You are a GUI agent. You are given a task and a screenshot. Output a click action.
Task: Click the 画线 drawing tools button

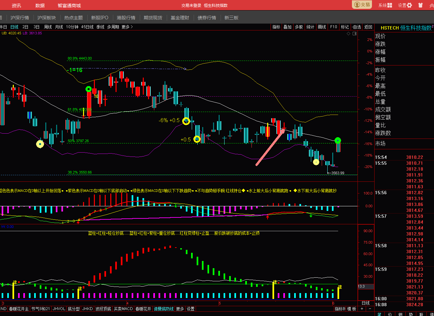(322, 27)
